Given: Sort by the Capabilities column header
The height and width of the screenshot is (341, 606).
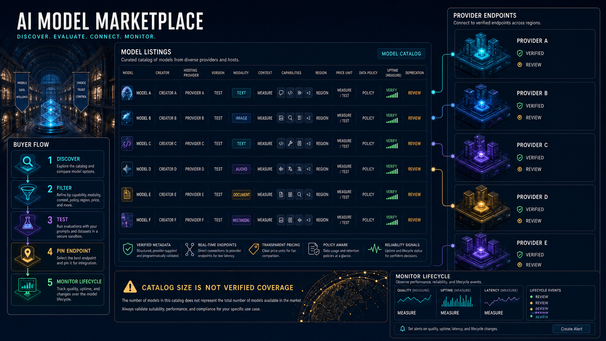Looking at the screenshot, I should [291, 73].
